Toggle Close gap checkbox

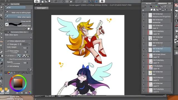8,44
